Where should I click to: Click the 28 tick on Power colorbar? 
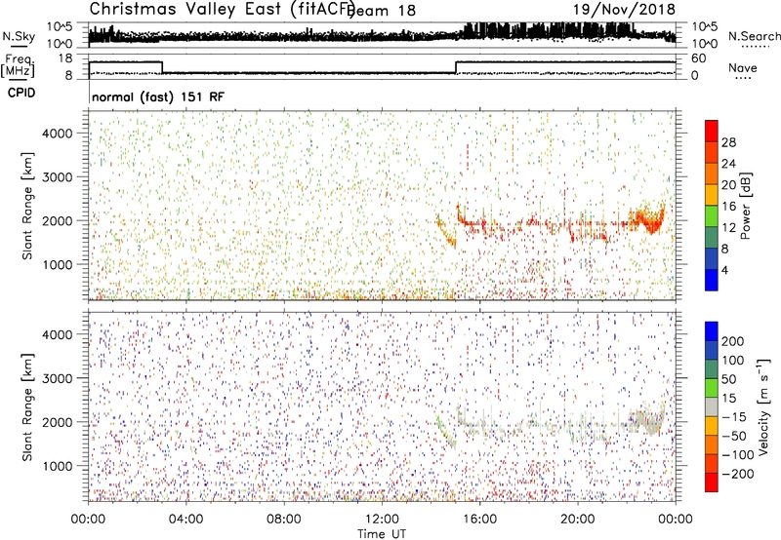click(728, 142)
